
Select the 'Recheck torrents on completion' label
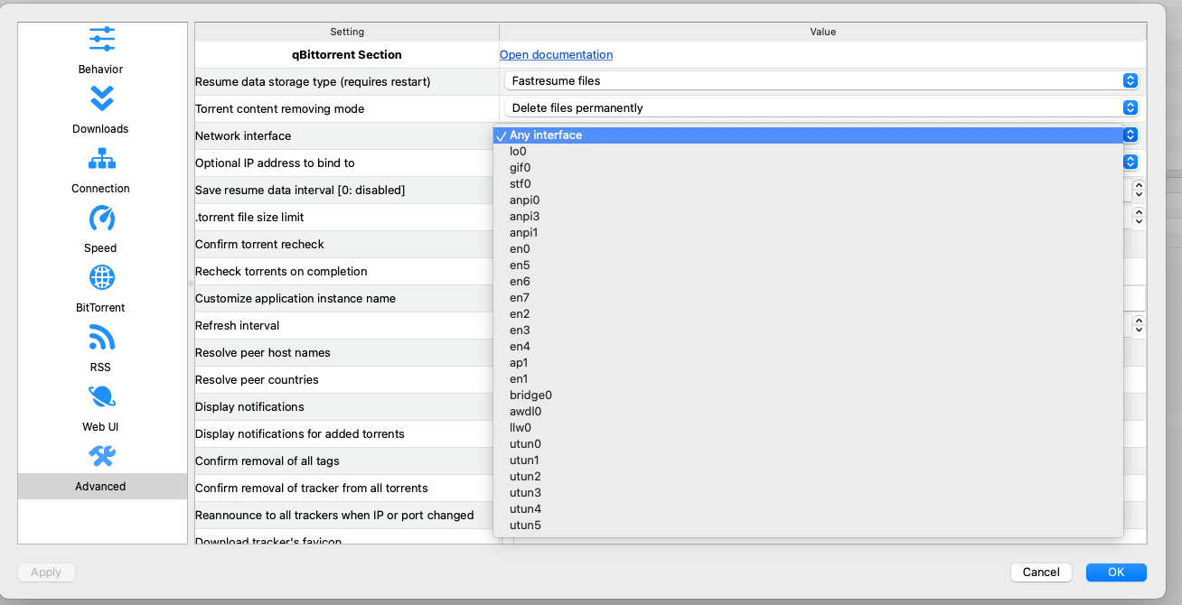click(281, 271)
